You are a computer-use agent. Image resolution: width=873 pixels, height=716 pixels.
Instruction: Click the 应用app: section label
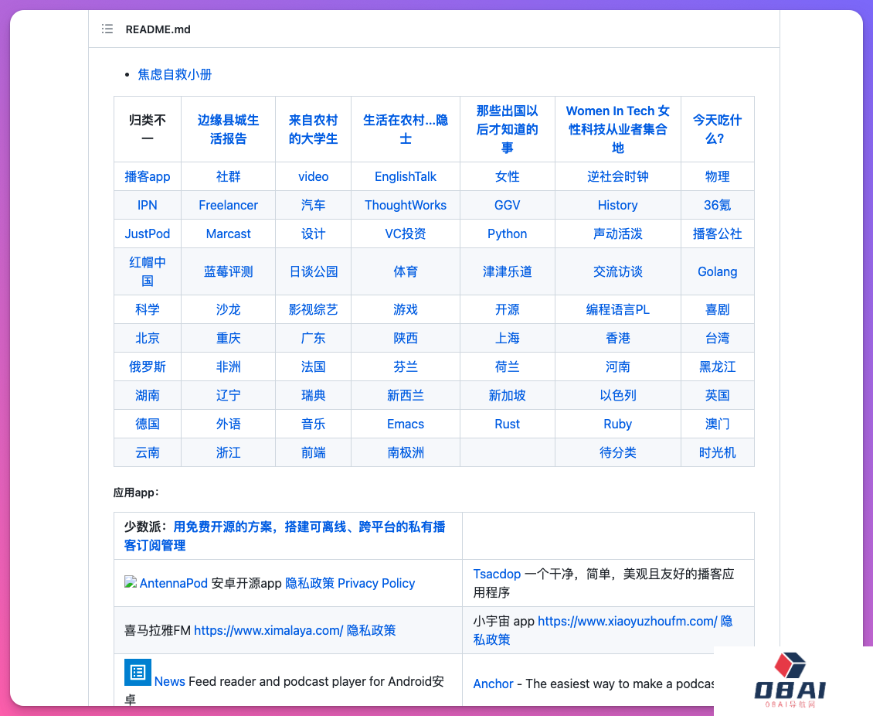coord(137,493)
